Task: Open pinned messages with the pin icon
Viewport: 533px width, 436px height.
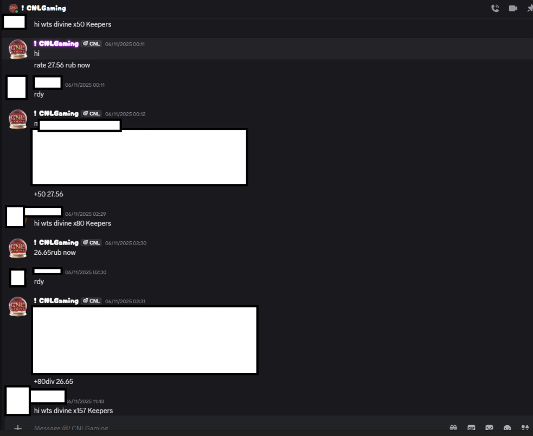Action: pyautogui.click(x=530, y=8)
